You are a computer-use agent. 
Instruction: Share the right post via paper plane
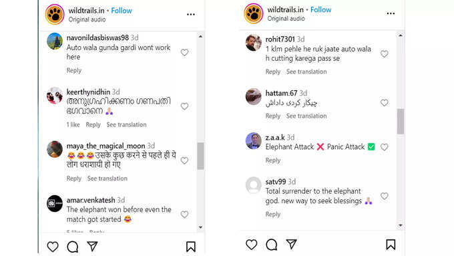pyautogui.click(x=291, y=244)
